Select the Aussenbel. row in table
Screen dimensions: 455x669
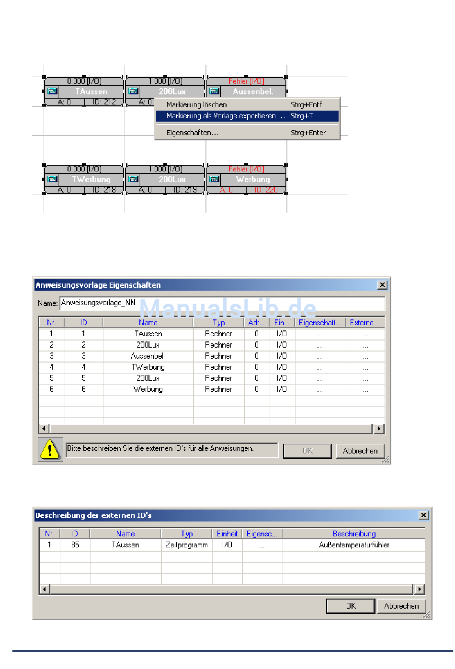point(148,356)
